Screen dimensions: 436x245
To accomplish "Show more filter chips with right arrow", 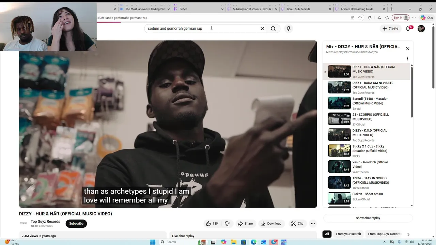I will tap(408, 234).
